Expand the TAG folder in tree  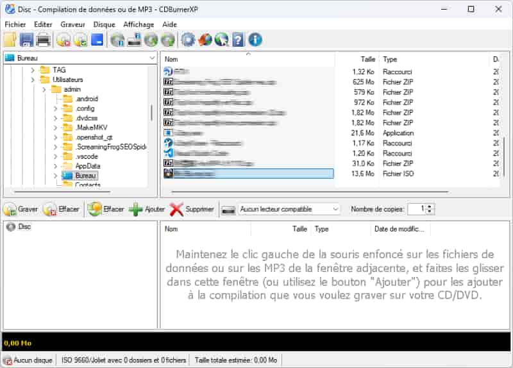pyautogui.click(x=33, y=70)
